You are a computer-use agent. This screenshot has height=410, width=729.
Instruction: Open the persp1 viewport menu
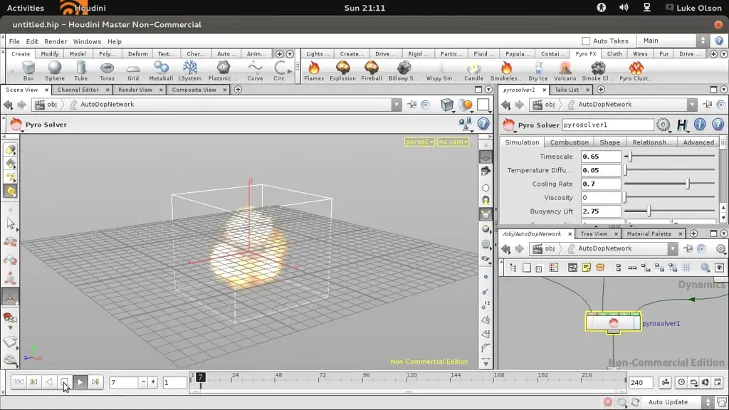pyautogui.click(x=419, y=142)
